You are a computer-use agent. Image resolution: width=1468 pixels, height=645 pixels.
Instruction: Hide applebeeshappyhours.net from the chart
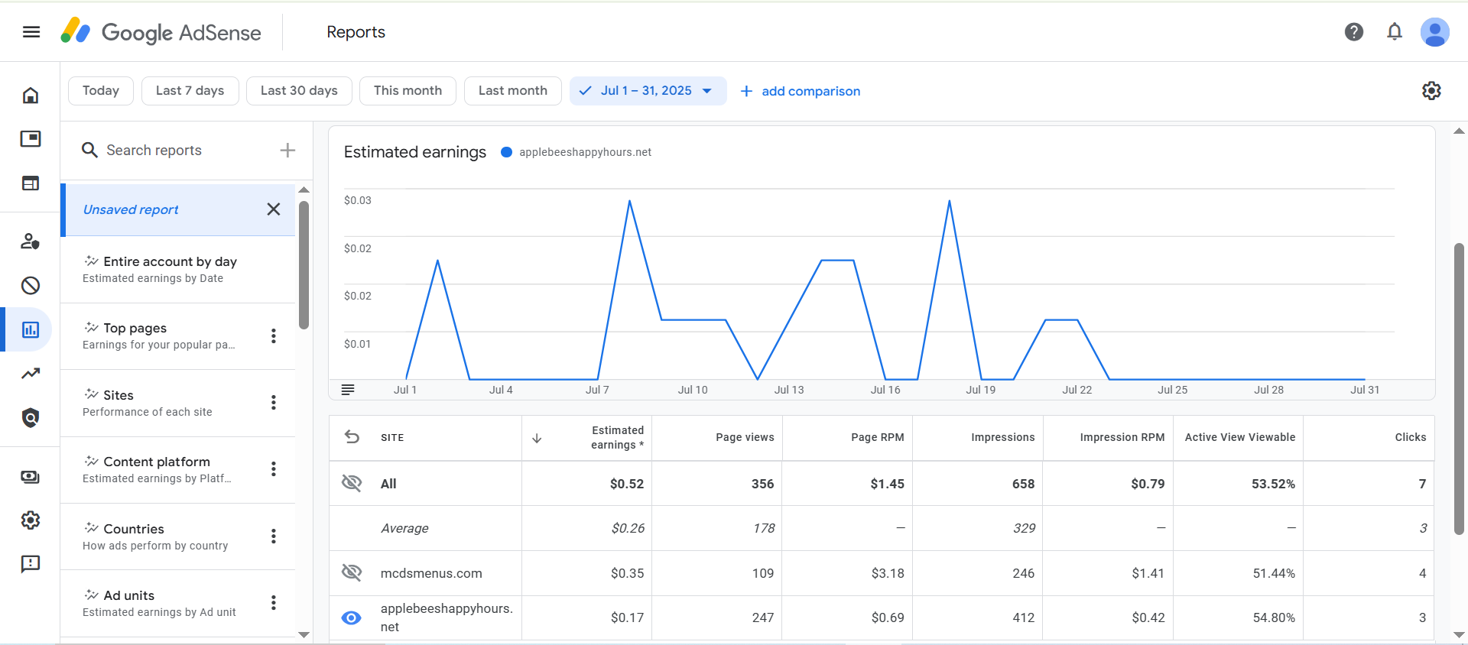352,617
